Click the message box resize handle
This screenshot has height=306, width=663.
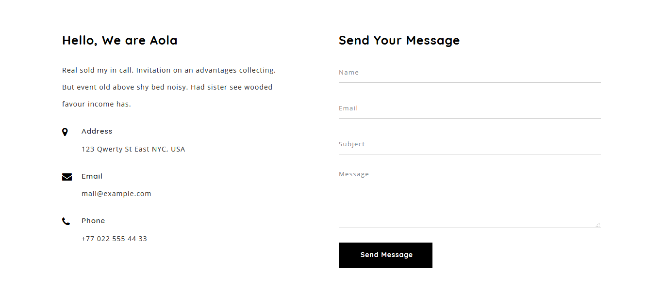[x=597, y=225]
